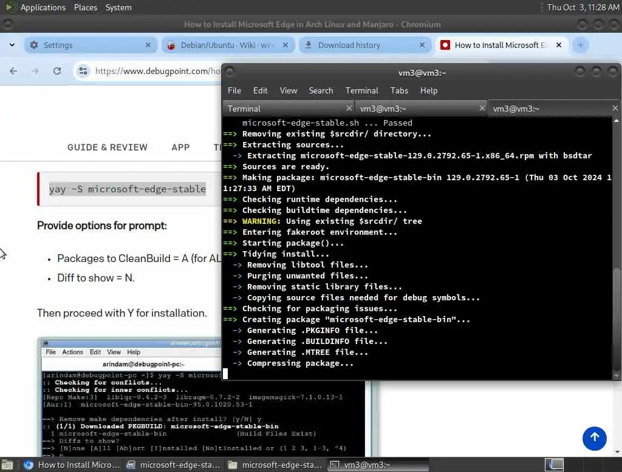622x472 pixels.
Task: View site information icon in address bar
Action: pos(83,71)
